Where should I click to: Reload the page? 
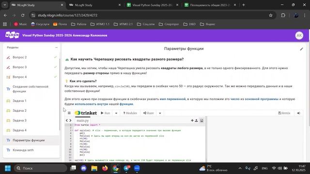pyautogui.click(x=23, y=15)
